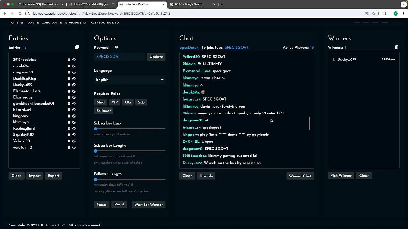The height and width of the screenshot is (229, 408).
Task: Toggle the Follower required role
Action: [104, 111]
